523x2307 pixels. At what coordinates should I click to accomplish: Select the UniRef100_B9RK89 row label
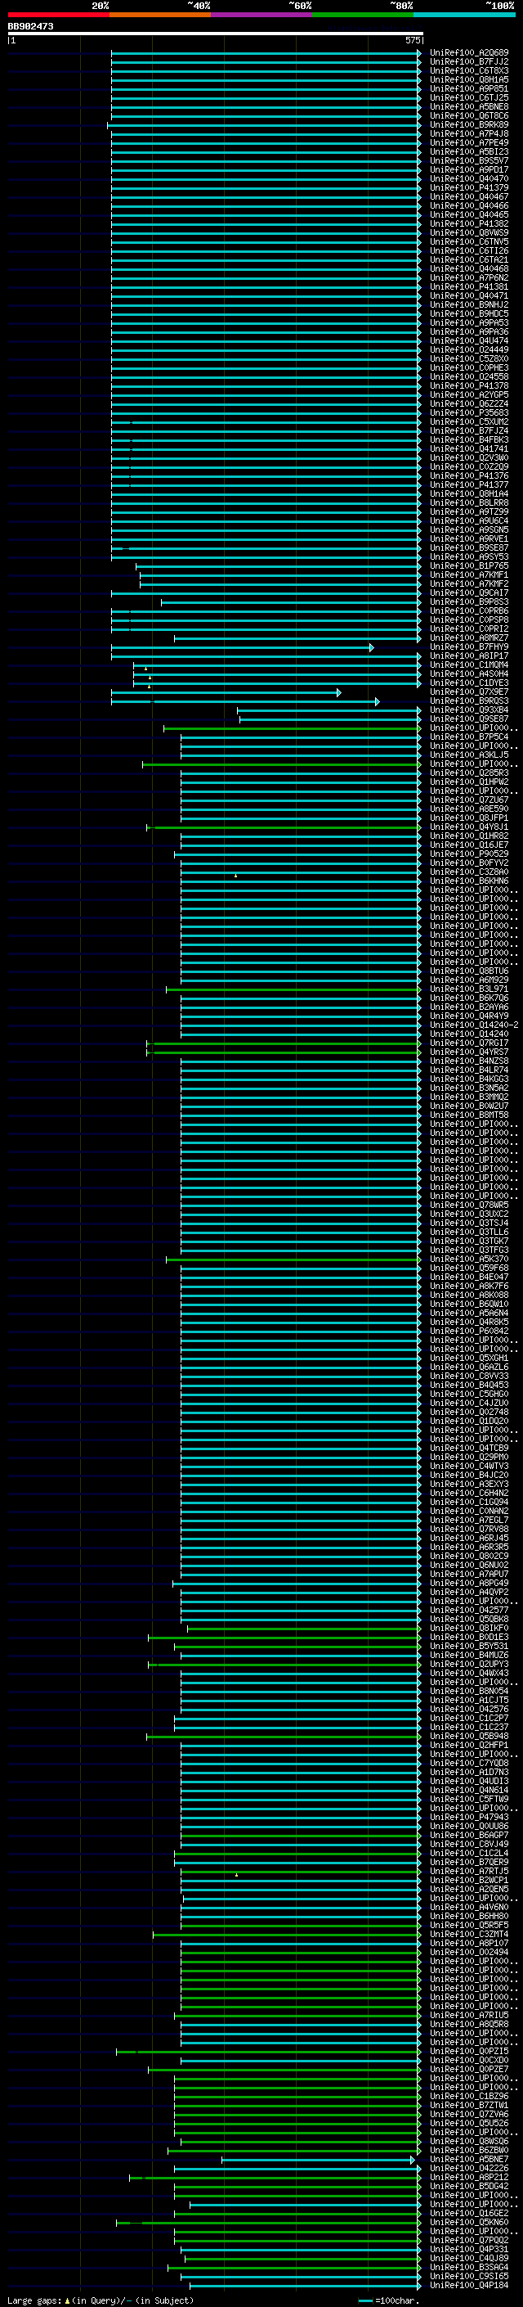click(x=469, y=124)
